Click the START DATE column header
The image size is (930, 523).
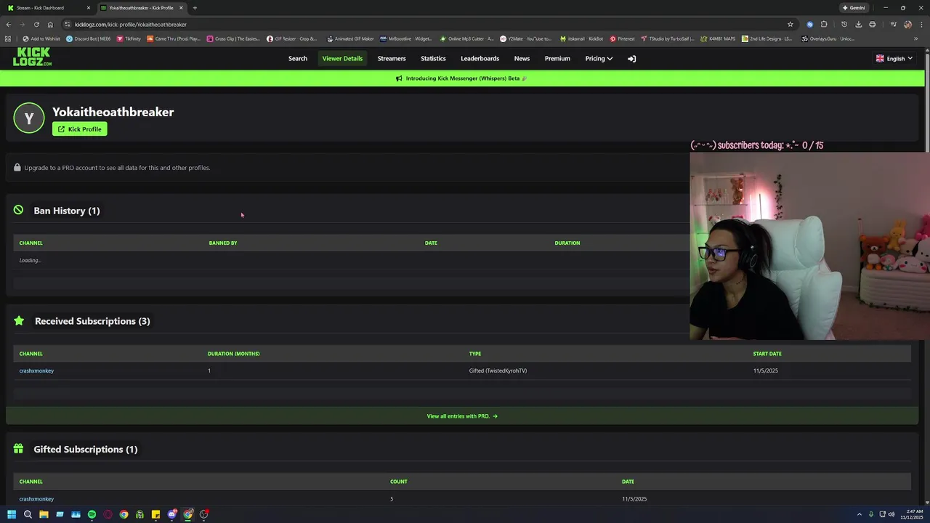767,354
